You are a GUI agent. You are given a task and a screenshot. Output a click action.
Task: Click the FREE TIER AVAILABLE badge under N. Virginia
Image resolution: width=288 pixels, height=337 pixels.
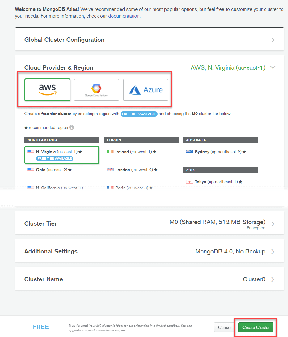pos(55,158)
